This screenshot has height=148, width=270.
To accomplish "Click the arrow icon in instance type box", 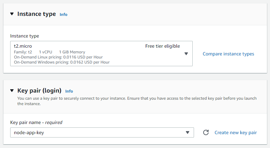I will point(186,54).
